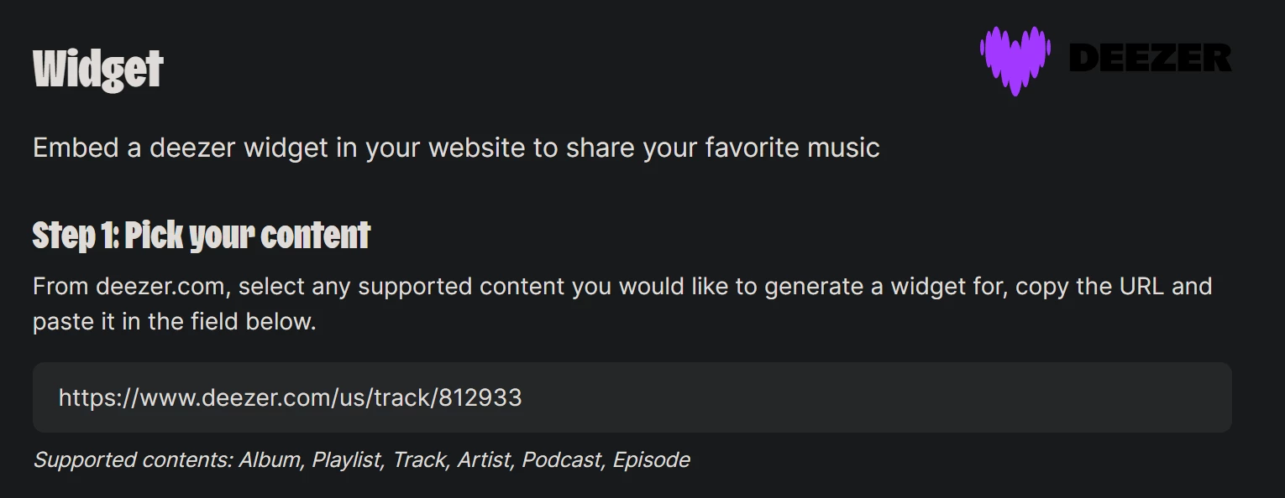Click the word 'Artist' in supported contents
The image size is (1285, 498).
coord(484,460)
